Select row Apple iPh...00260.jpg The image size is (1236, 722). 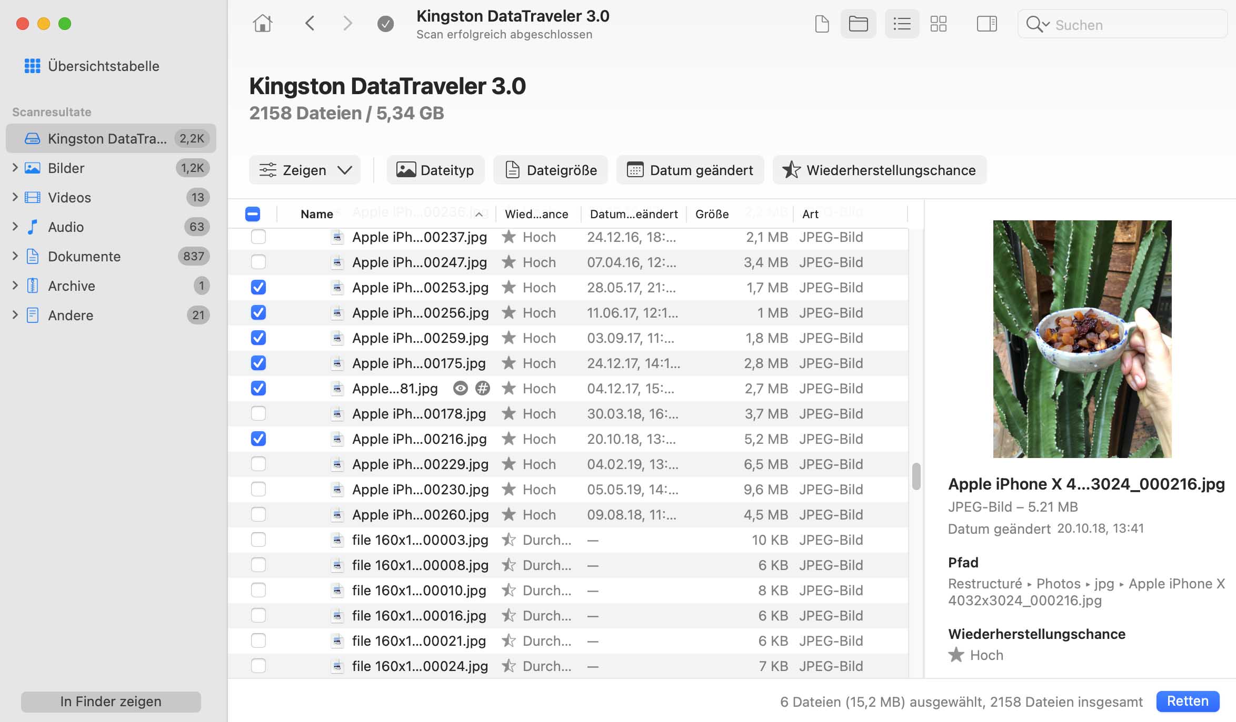568,514
